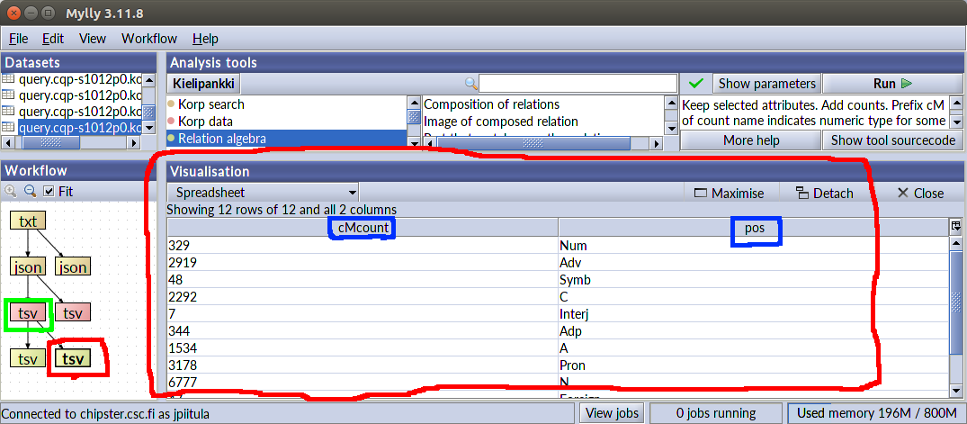
Task: Click the Used memory indicator bar
Action: [875, 413]
